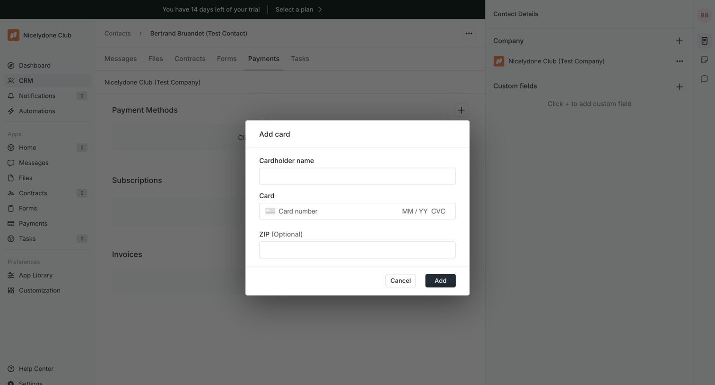This screenshot has width=715, height=385.
Task: Open the contact details document icon
Action: (x=704, y=41)
